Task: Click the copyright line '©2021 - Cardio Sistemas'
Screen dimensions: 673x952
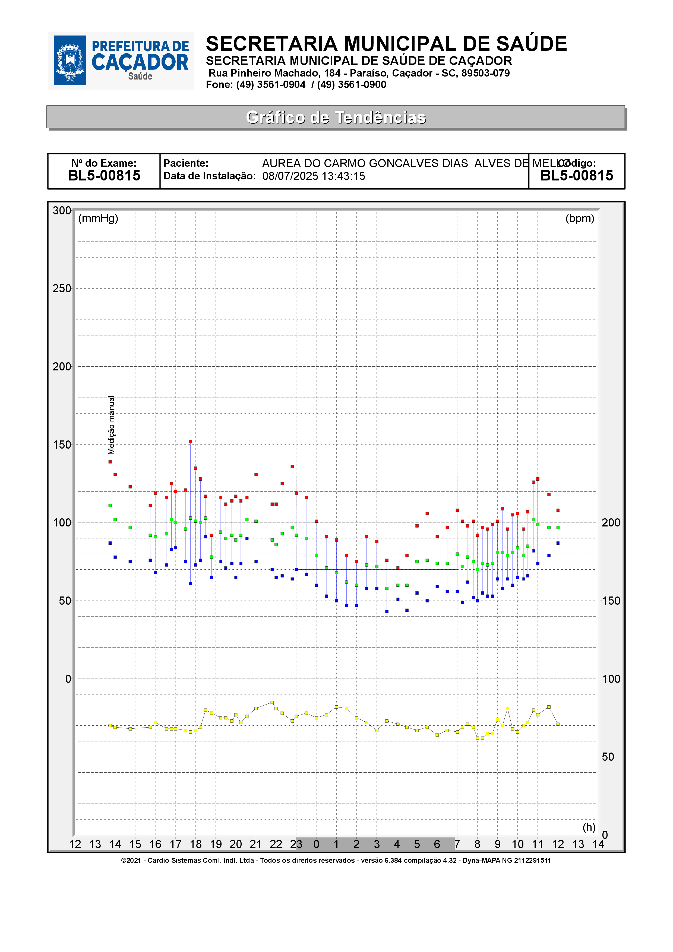Action: tap(336, 860)
